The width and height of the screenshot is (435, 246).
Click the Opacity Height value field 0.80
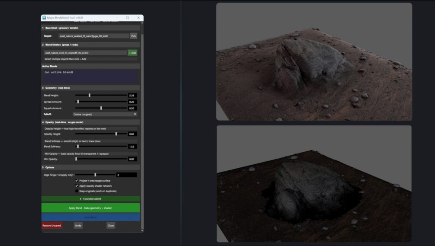(132, 134)
